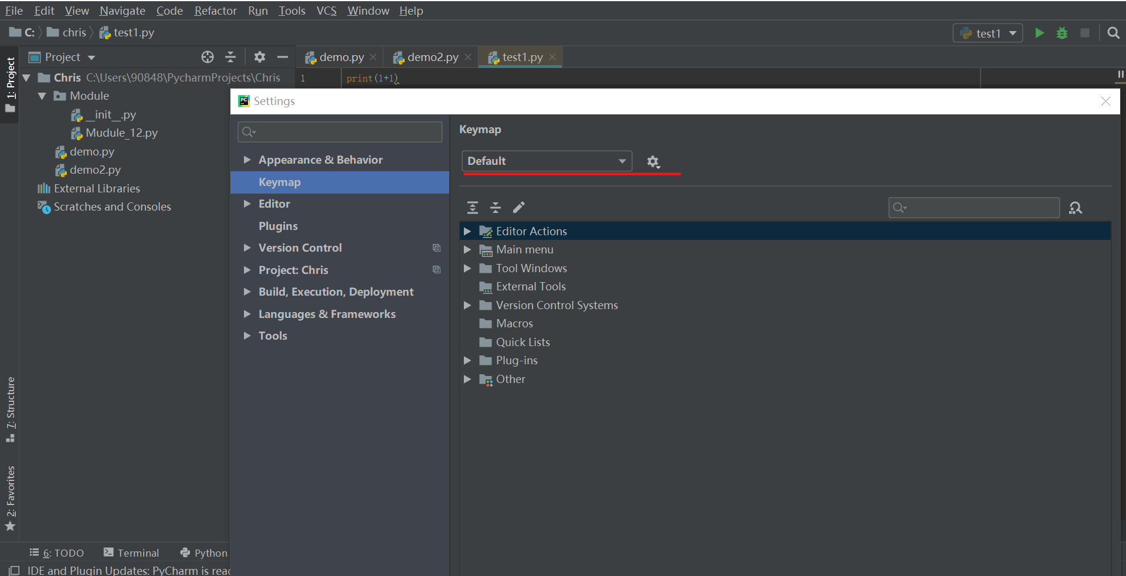This screenshot has width=1126, height=576.
Task: Open the Python console tool window
Action: (204, 553)
